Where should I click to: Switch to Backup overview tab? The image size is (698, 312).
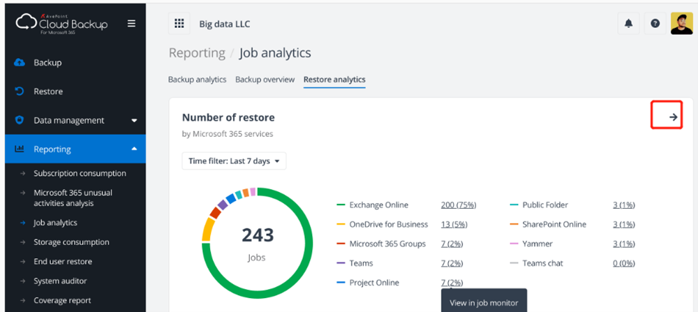point(265,80)
